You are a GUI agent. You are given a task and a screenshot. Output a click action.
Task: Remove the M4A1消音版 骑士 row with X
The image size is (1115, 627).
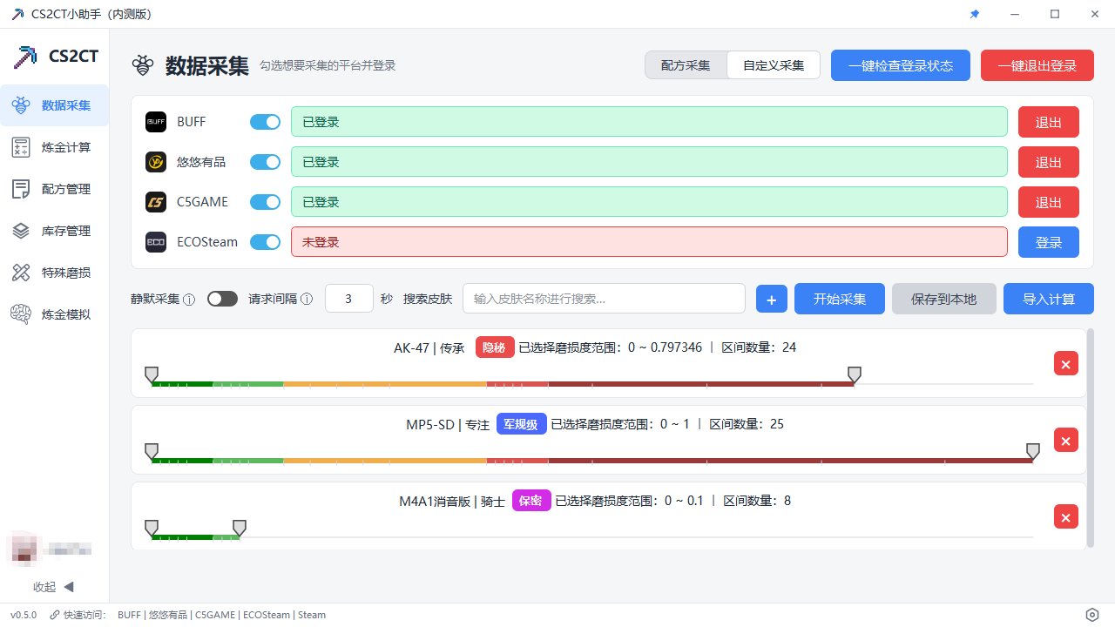(1065, 516)
